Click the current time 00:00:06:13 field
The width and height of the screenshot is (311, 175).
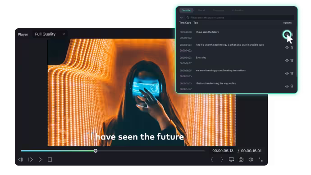click(x=223, y=151)
